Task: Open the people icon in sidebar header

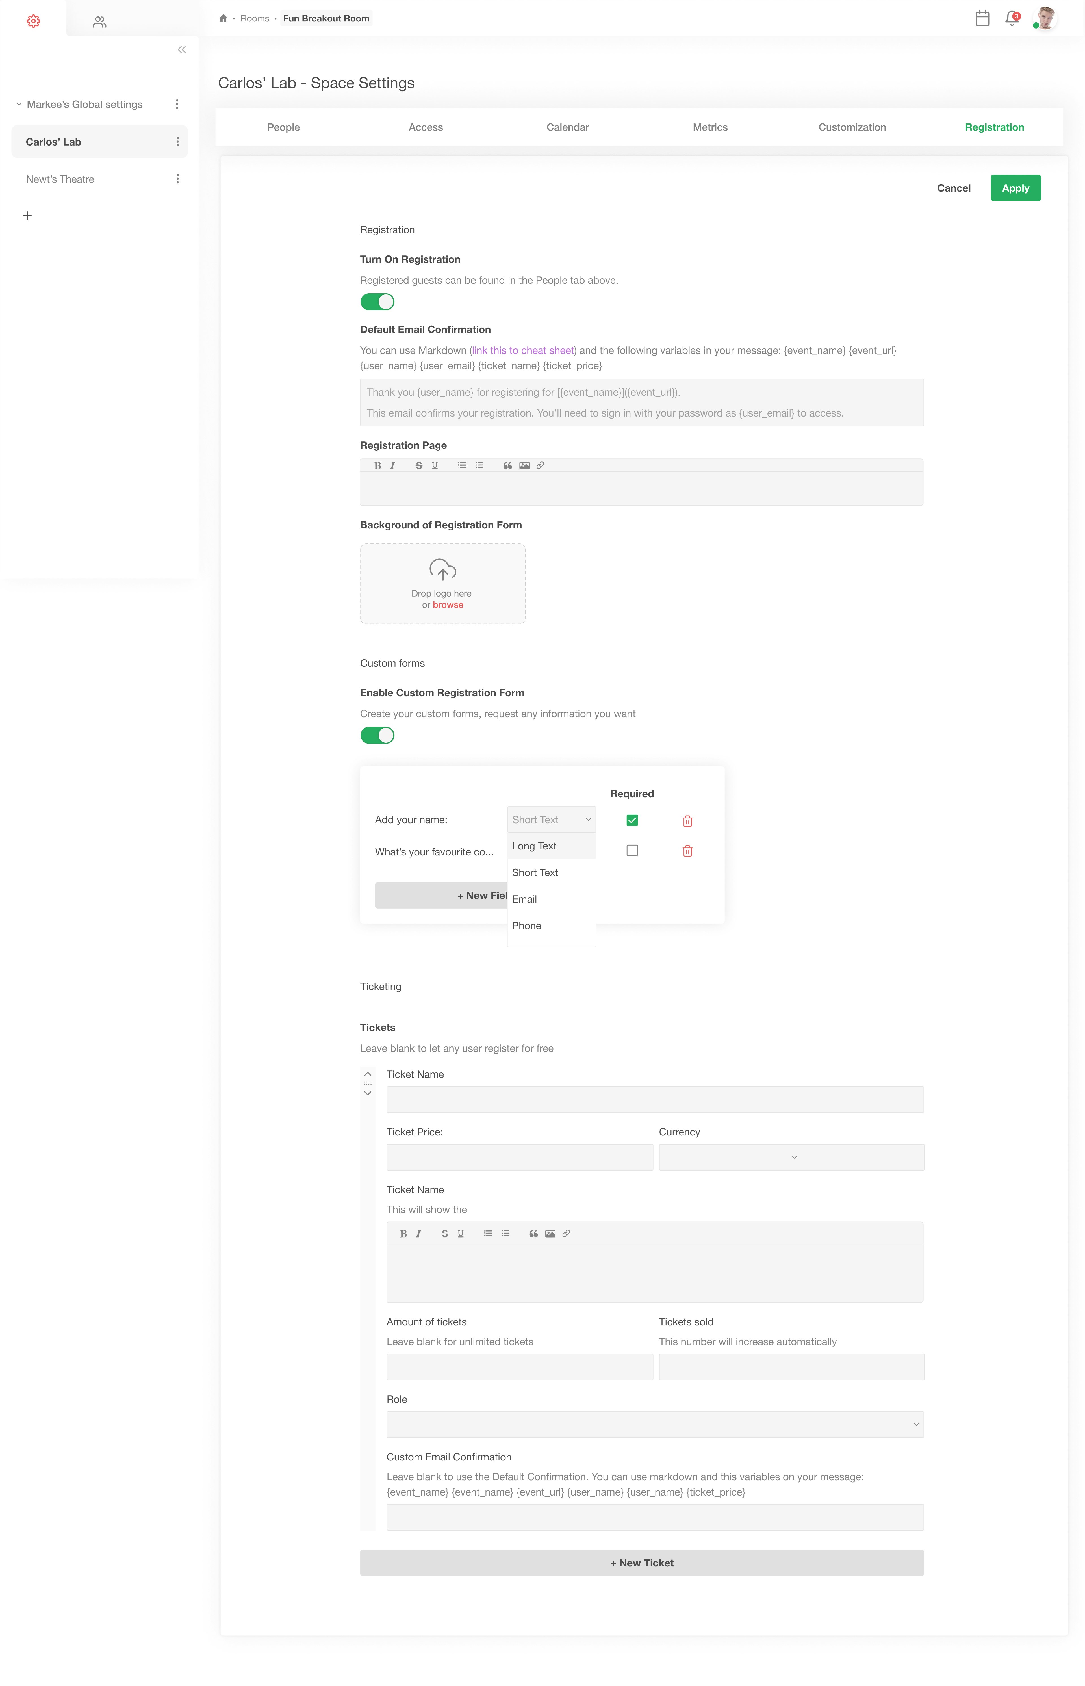Action: 99,22
